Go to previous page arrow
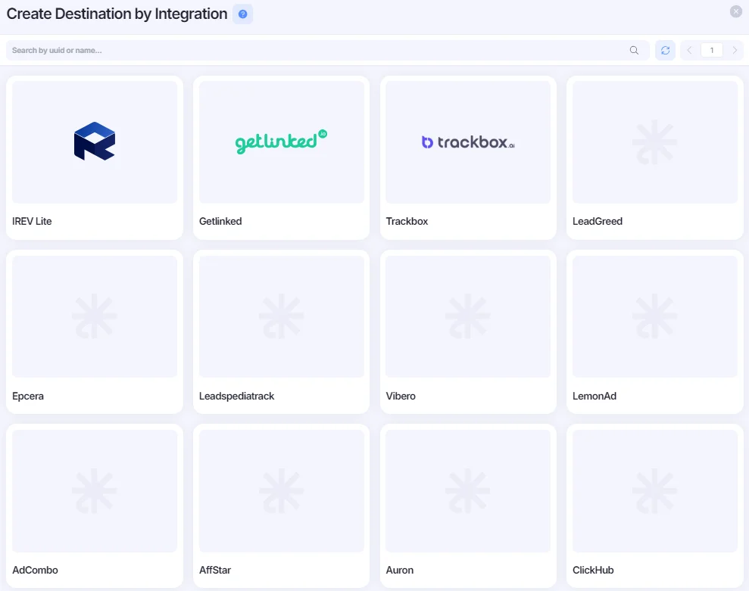749x591 pixels. 689,50
